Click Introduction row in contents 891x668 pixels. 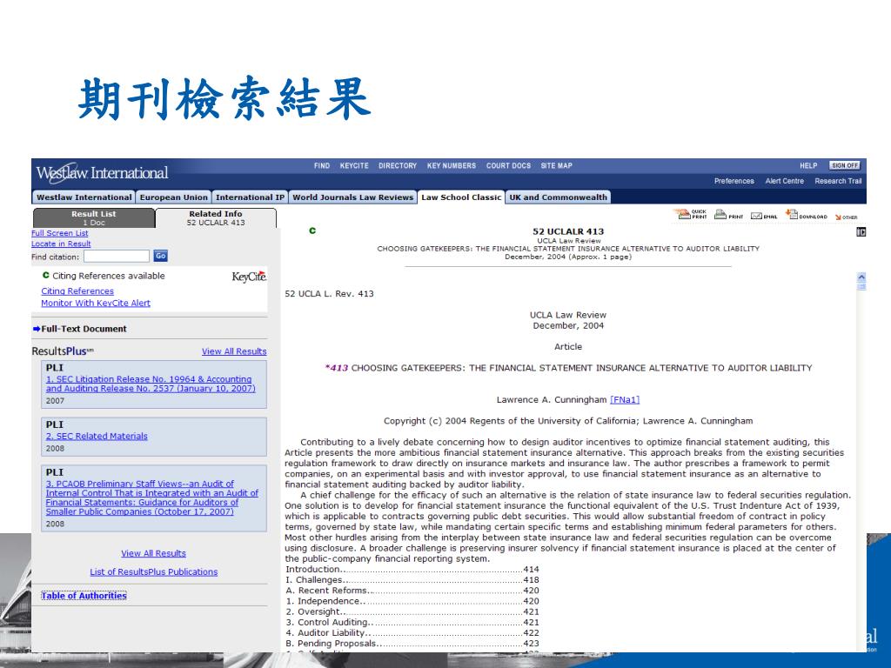tap(412, 569)
